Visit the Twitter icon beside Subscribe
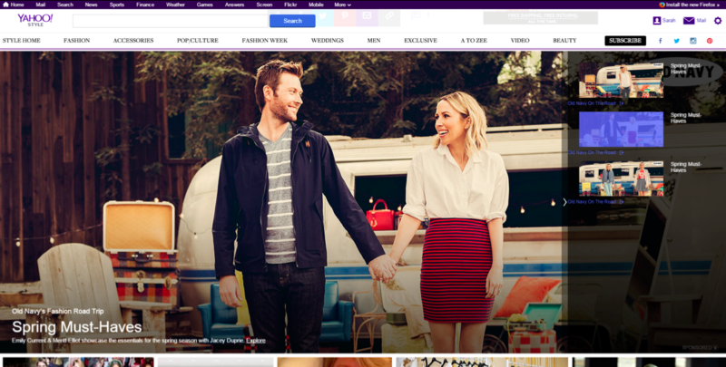The image size is (726, 367). (x=676, y=41)
